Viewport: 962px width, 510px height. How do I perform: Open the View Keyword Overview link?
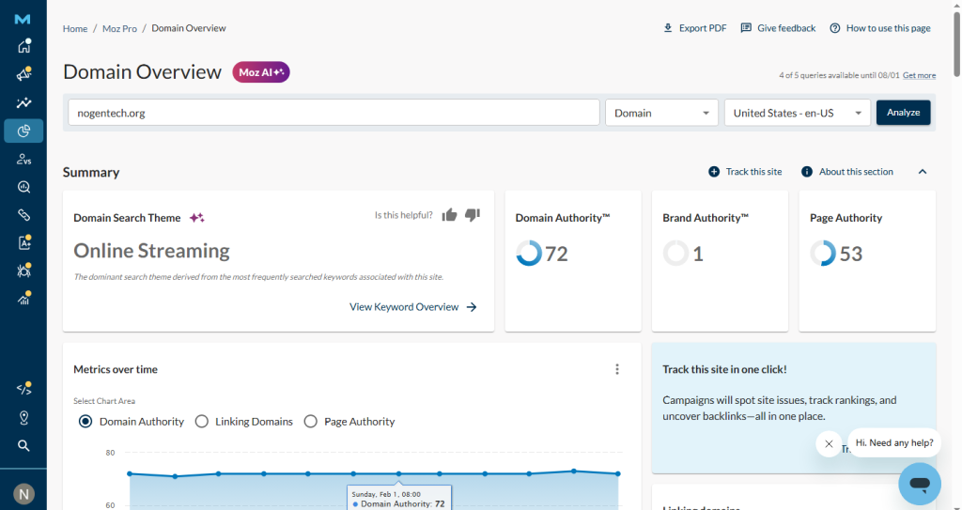[x=413, y=307]
